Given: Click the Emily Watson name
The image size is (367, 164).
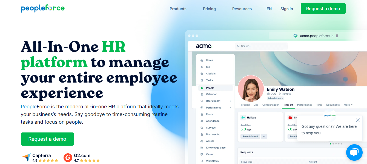Looking at the screenshot, I should [x=281, y=89].
